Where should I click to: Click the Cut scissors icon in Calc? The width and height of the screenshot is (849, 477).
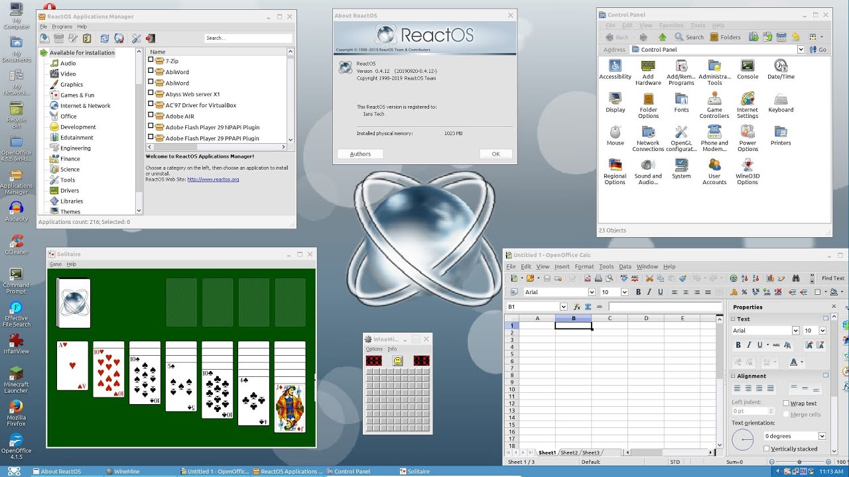[649, 278]
